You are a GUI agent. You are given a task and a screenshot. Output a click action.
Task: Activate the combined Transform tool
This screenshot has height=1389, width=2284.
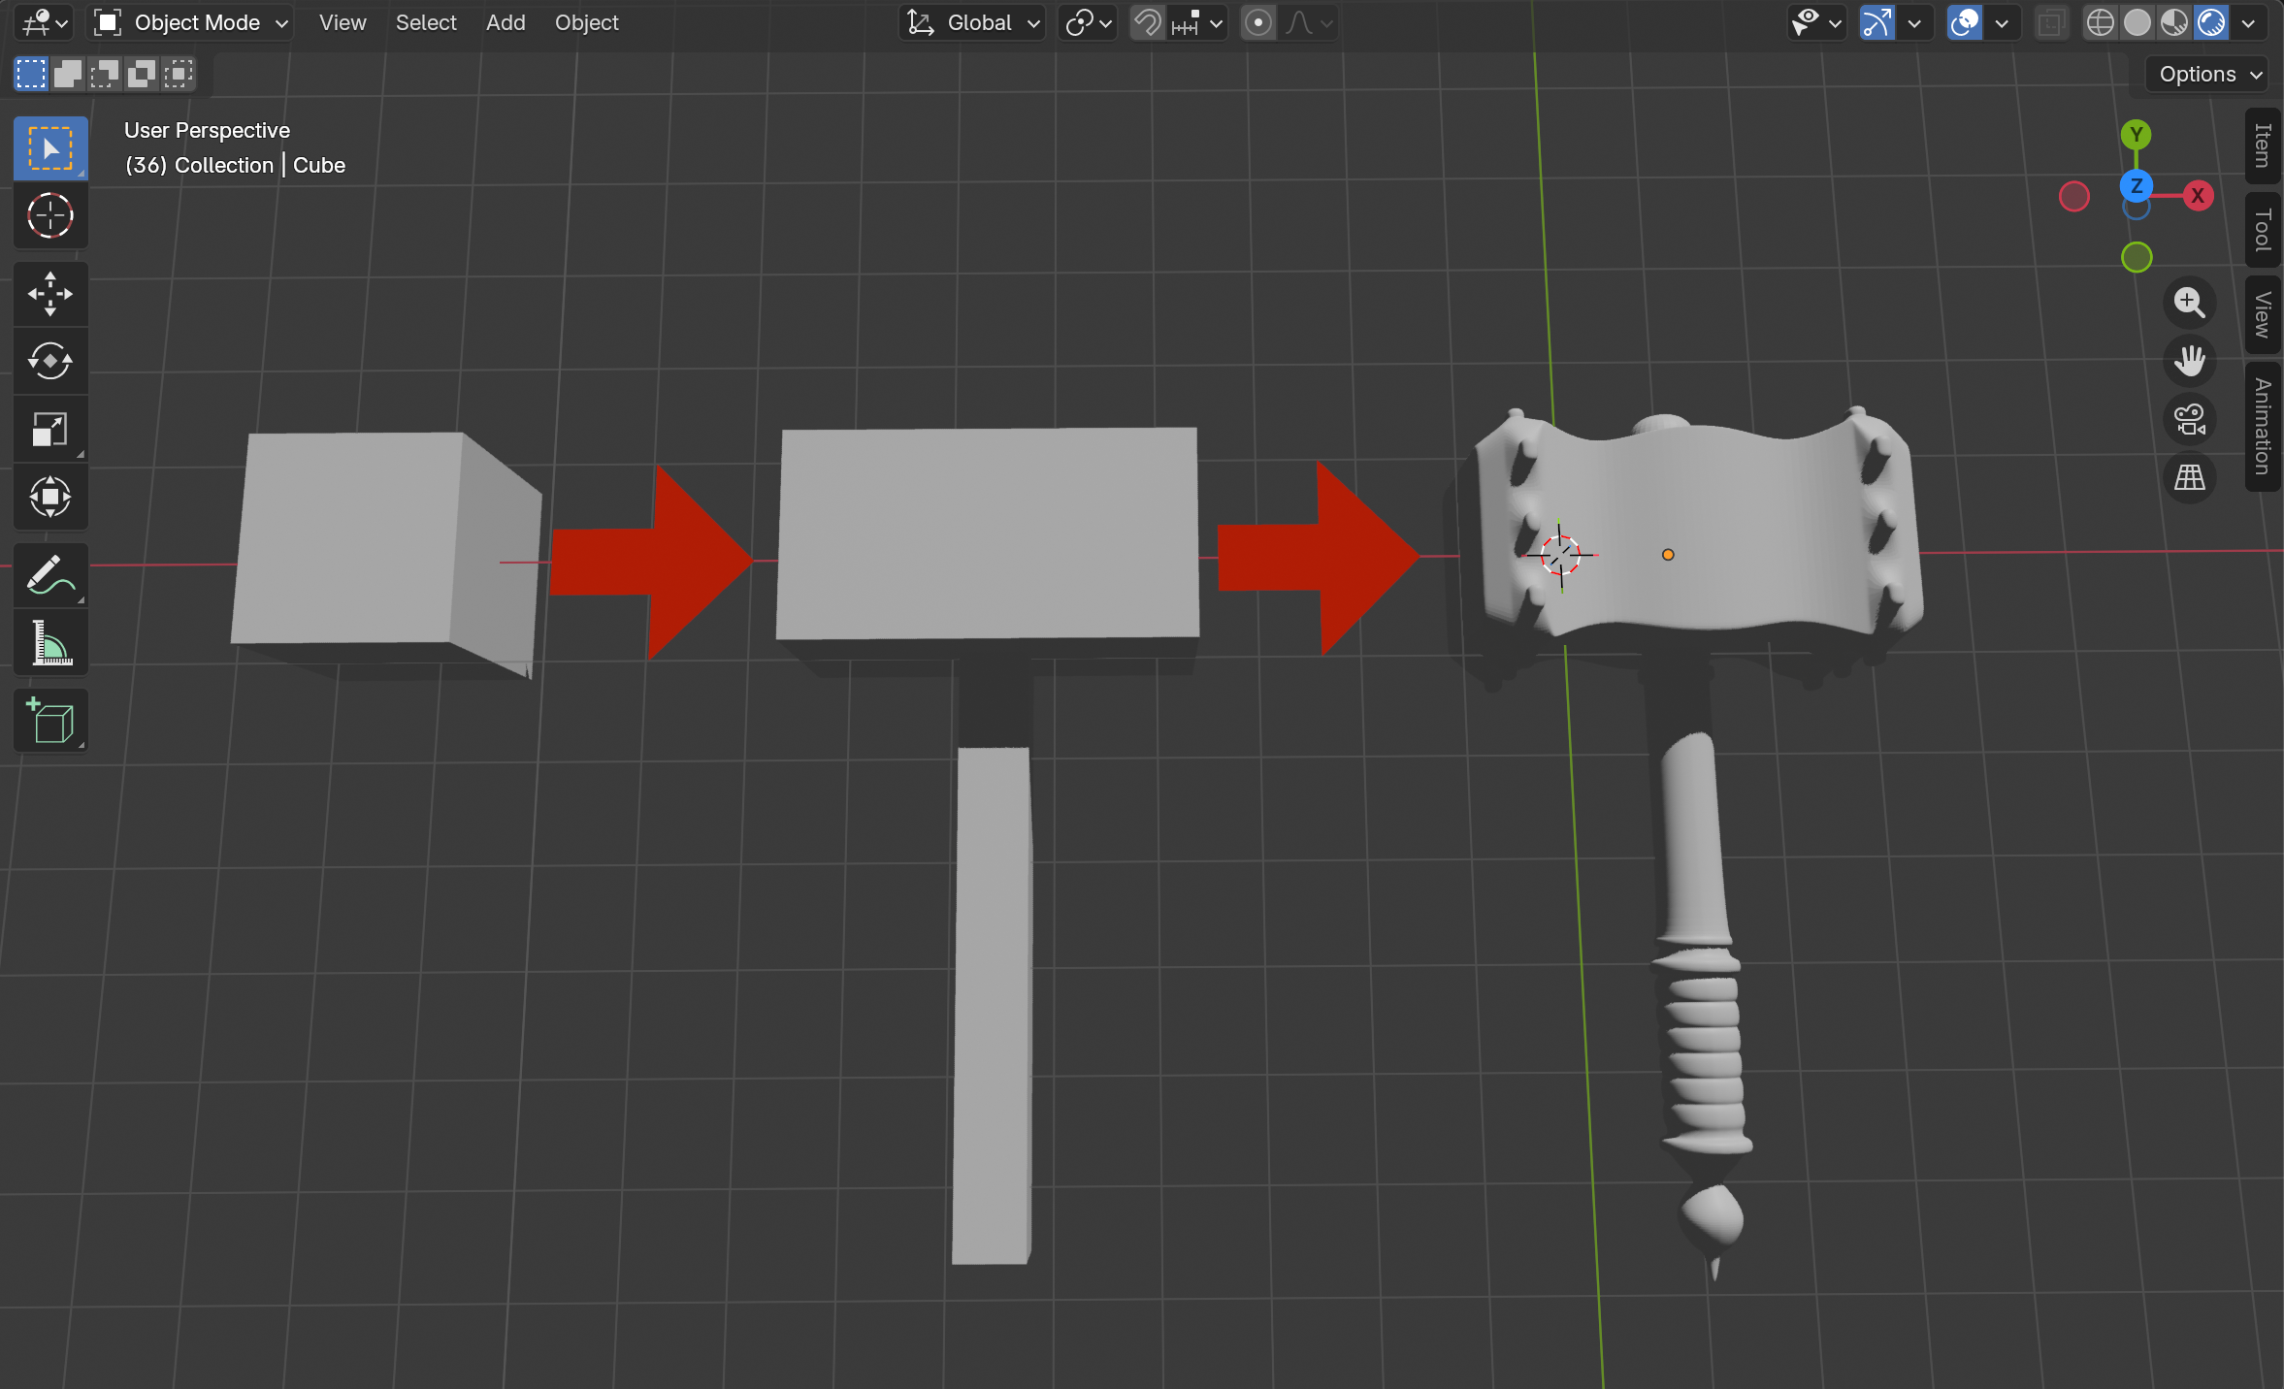click(x=50, y=497)
